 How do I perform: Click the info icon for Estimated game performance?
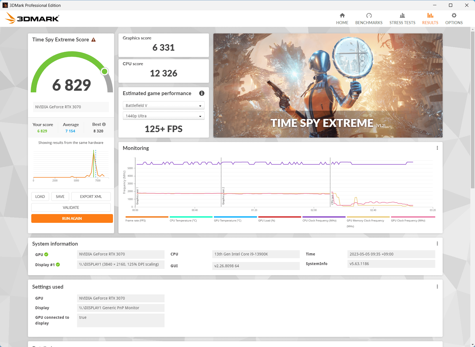coord(202,93)
